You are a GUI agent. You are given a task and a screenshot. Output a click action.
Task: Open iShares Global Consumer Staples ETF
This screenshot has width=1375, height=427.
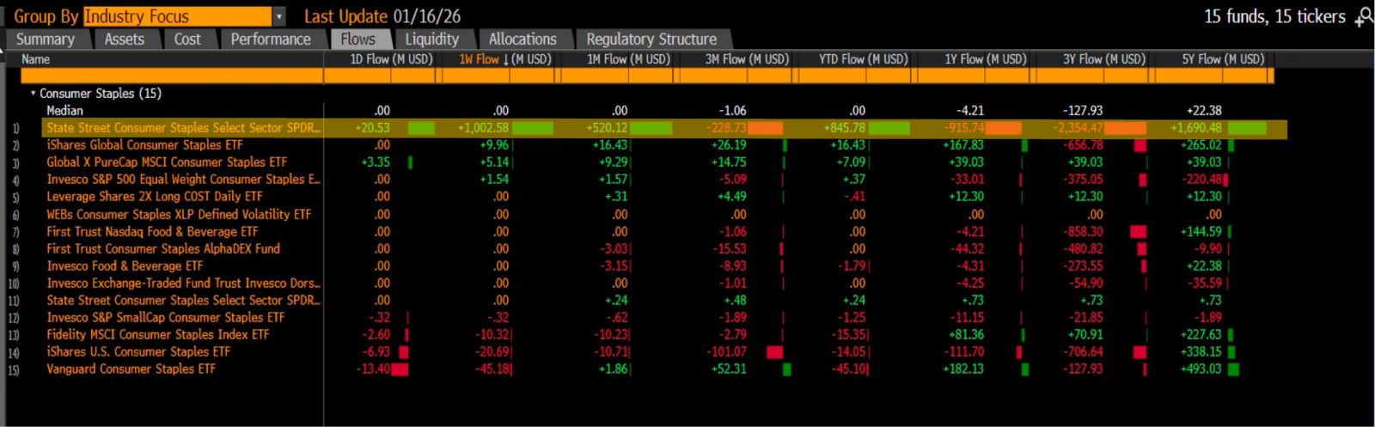coord(144,145)
